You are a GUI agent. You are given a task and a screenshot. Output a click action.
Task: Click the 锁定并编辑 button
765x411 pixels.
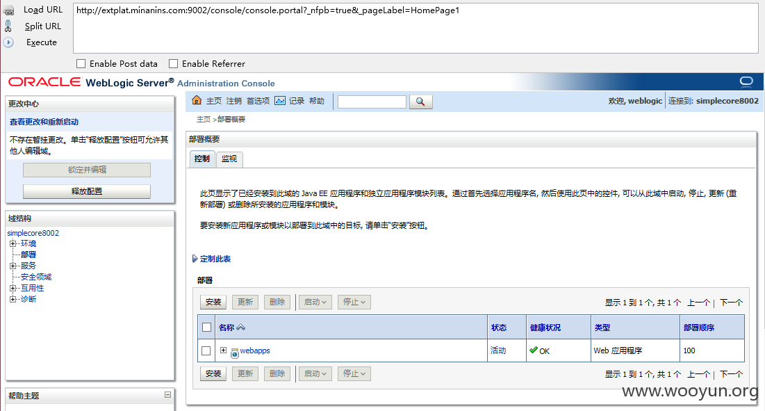87,170
